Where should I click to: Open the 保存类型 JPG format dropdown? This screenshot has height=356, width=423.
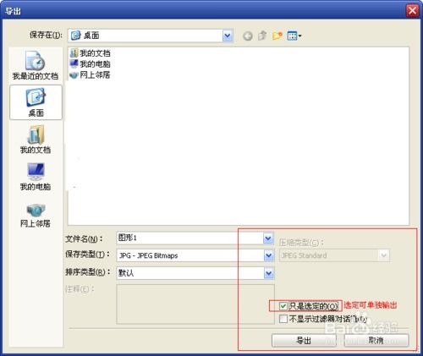(268, 255)
